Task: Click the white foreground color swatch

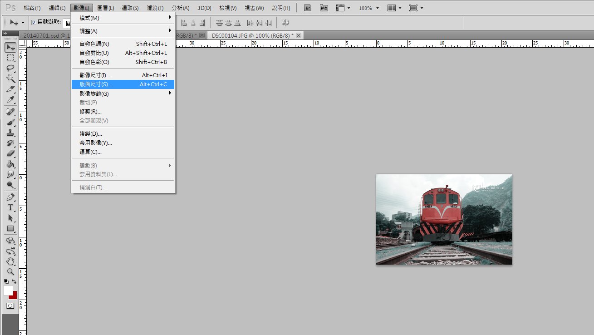Action: pos(7,290)
